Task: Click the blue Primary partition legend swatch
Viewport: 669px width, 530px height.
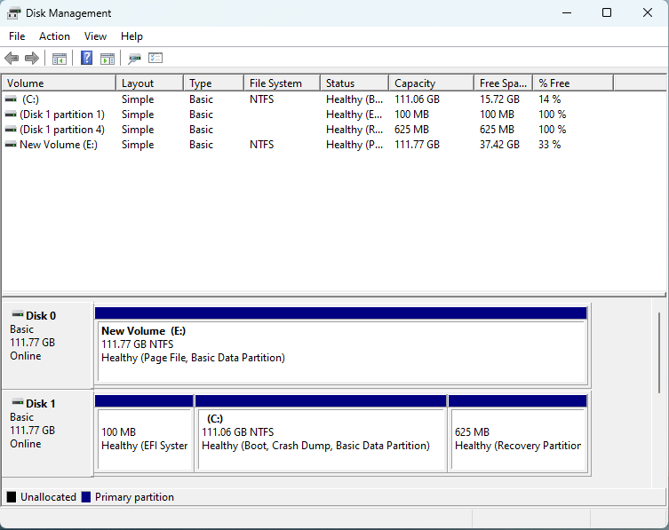Action: (x=86, y=497)
